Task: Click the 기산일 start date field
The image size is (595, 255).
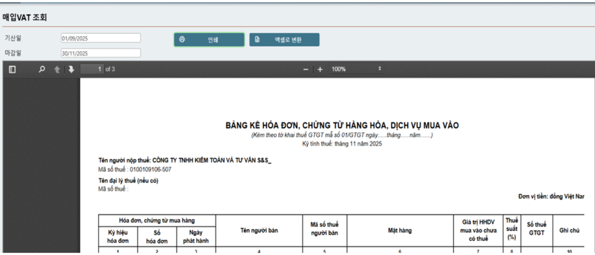Action: pyautogui.click(x=101, y=38)
